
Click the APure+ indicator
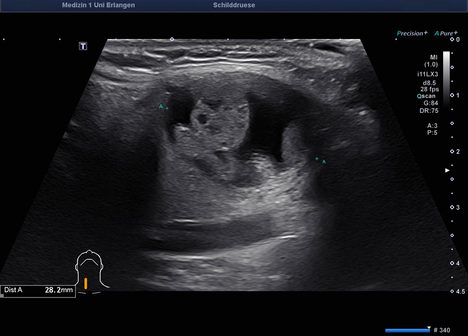[x=446, y=33]
